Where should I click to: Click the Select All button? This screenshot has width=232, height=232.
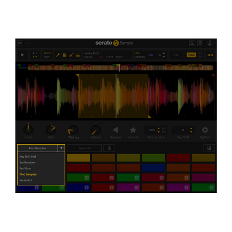[84, 148]
